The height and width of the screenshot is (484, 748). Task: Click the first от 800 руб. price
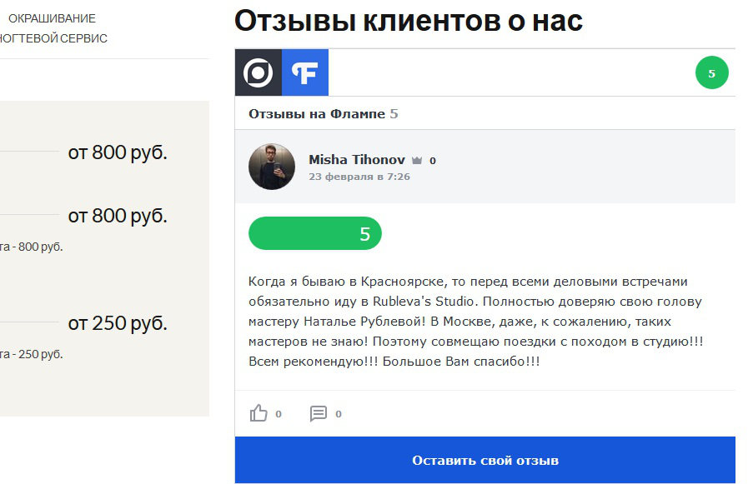coord(118,153)
